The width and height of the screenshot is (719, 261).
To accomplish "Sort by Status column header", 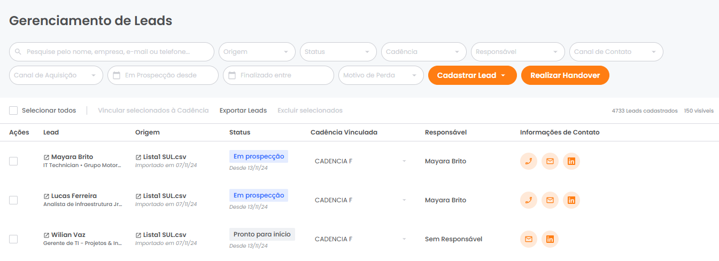I will [239, 132].
